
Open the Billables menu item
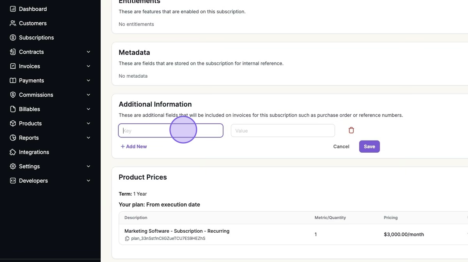[29, 109]
